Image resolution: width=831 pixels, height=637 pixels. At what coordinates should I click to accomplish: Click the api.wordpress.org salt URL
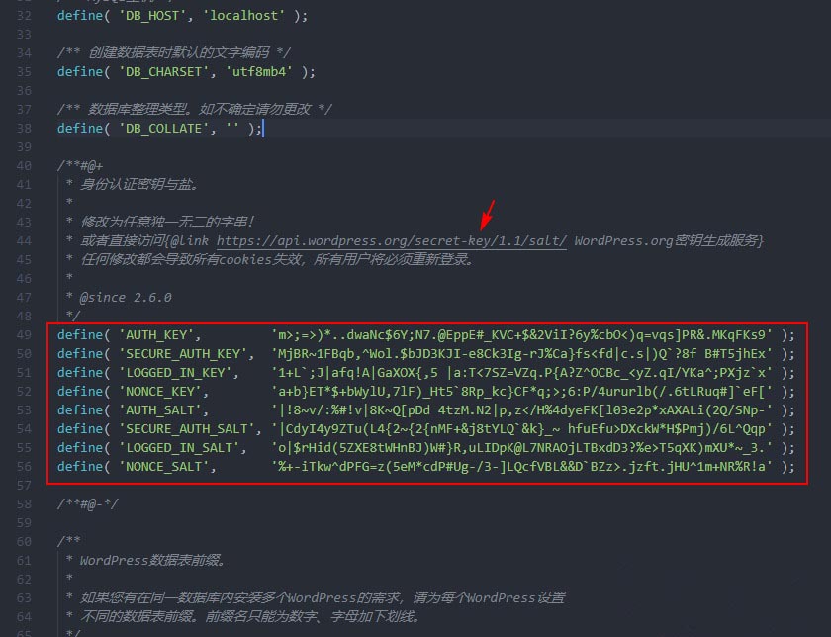392,240
